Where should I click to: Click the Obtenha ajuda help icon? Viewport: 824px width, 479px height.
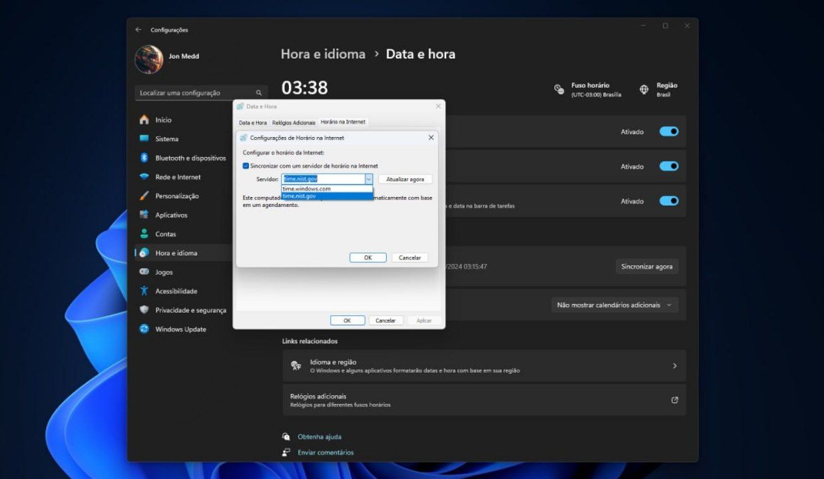click(286, 436)
